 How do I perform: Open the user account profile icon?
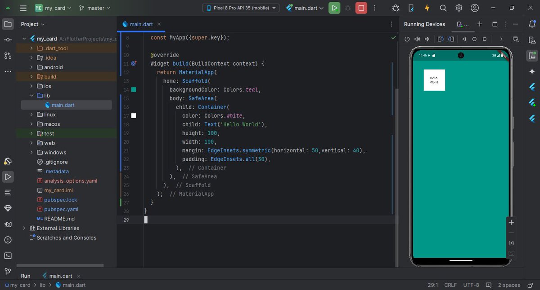tap(475, 8)
